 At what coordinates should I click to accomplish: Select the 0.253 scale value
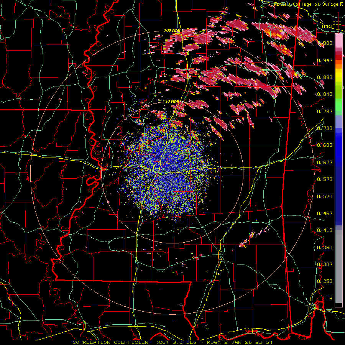(x=325, y=281)
